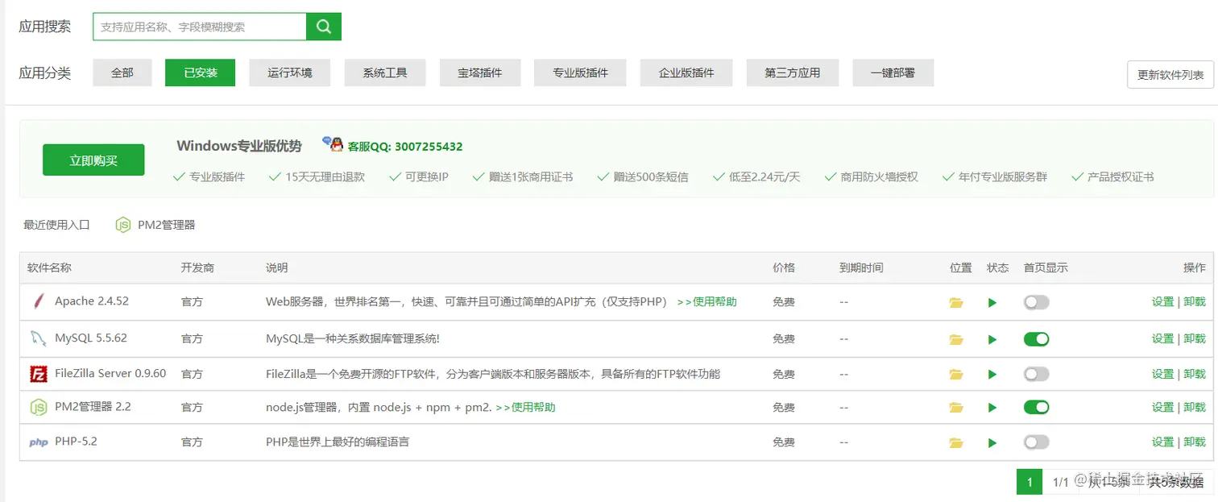Open the 一键部署 category

coord(893,73)
